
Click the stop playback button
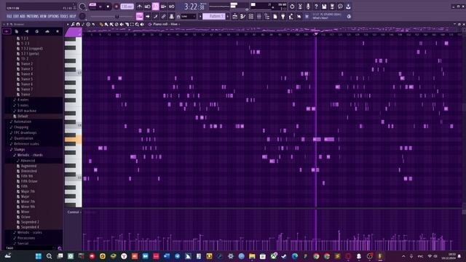(x=108, y=7)
